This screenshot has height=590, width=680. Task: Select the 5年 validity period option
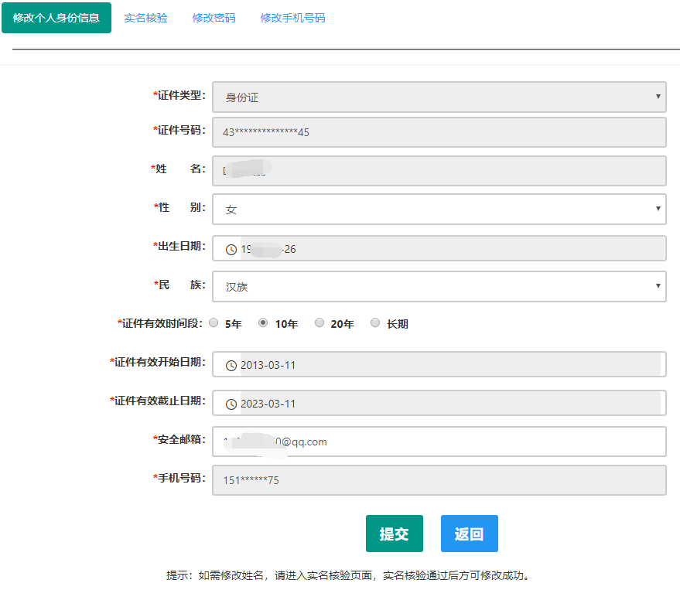pyautogui.click(x=214, y=323)
